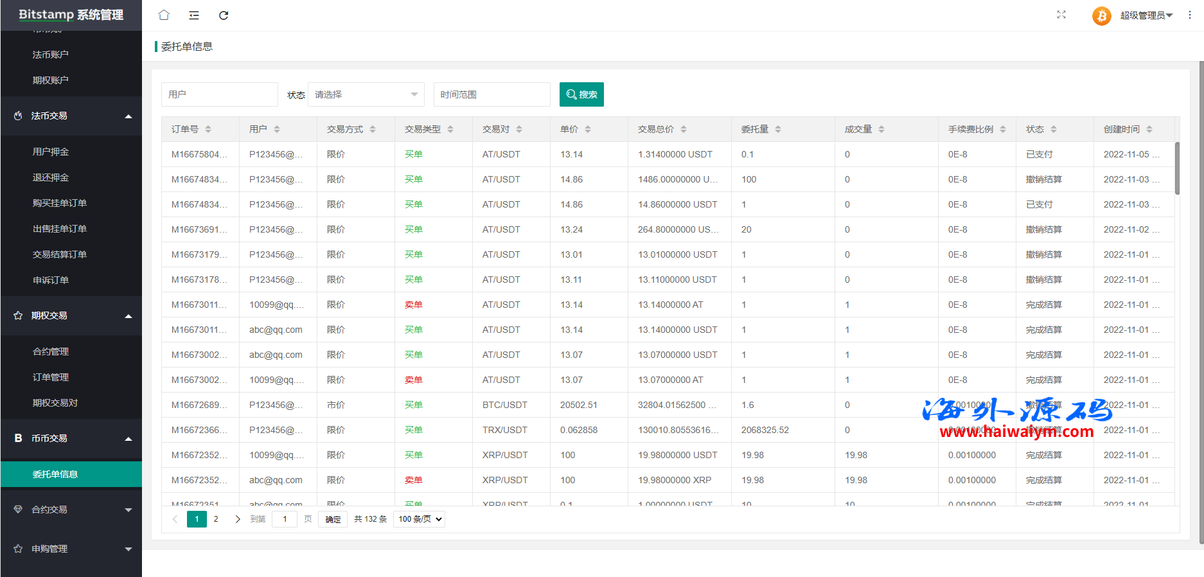Sort by 单价 column sort arrows
This screenshot has height=577, width=1204.
(x=588, y=129)
